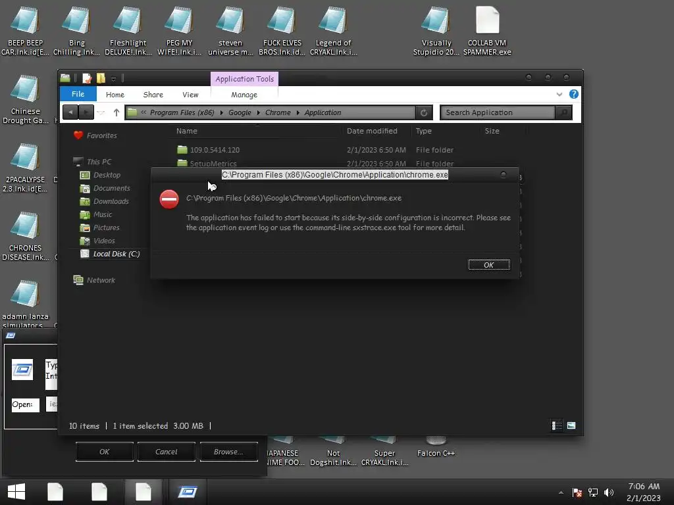674x505 pixels.
Task: Click the Search Application input field
Action: pos(498,112)
